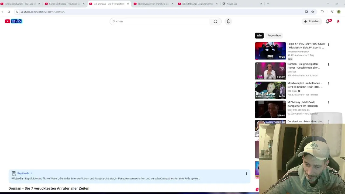Click the install app icon in address bar
Image resolution: width=345 pixels, height=194 pixels.
(x=306, y=12)
